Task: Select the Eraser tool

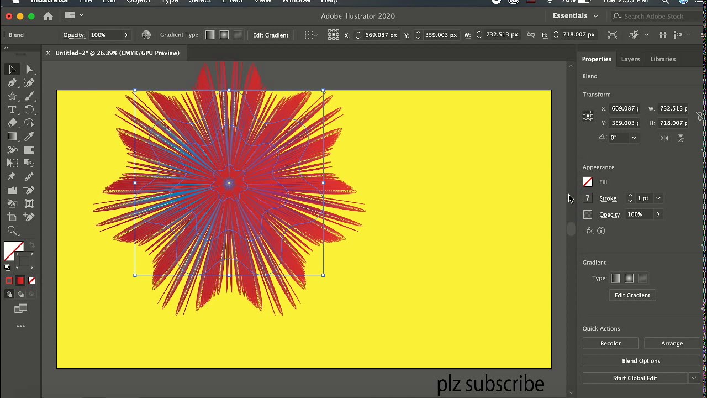Action: click(12, 123)
